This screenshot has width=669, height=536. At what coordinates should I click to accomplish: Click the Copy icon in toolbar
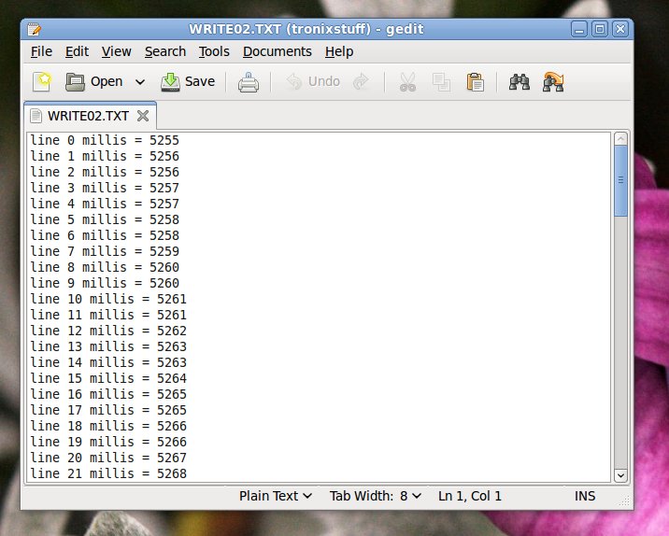click(441, 82)
